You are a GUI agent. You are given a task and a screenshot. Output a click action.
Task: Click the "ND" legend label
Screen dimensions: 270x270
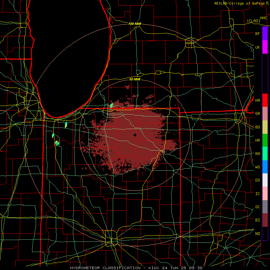[x=257, y=234]
